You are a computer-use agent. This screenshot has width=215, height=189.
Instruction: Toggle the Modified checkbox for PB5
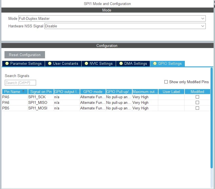(197, 108)
